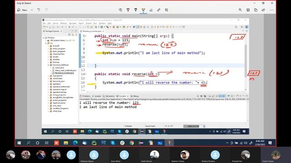
Task: Open the Console tab
Action: click(x=121, y=96)
